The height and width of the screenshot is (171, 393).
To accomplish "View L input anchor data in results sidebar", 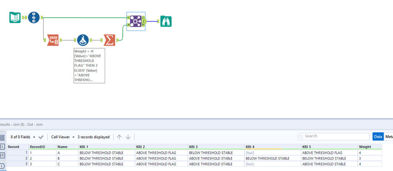I will [2, 147].
